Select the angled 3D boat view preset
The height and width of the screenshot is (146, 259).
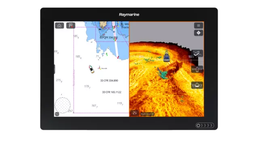coord(197,53)
